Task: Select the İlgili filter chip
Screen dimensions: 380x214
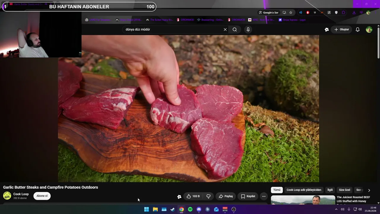Action: [330, 190]
